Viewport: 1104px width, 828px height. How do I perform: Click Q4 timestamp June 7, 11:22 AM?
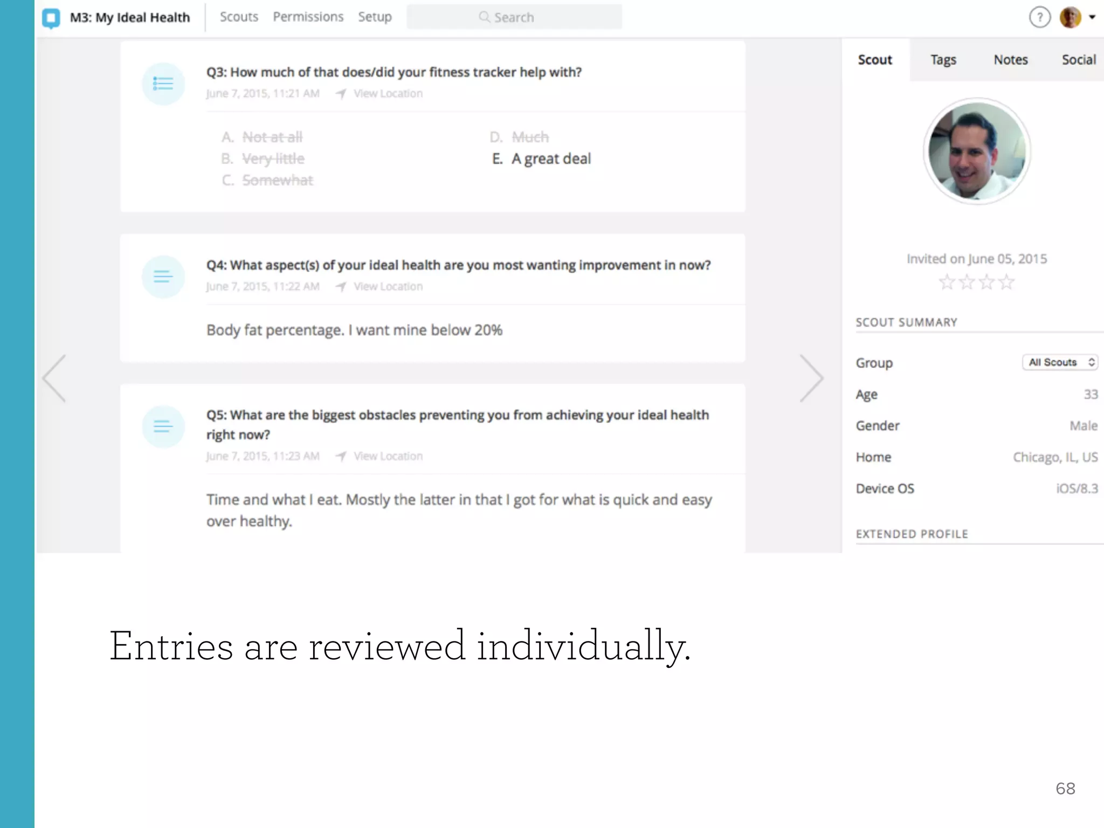[263, 287]
